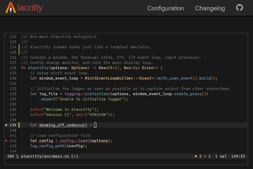The image size is (253, 169).
Task: Click the block cursor on line 139
Action: 95,125
